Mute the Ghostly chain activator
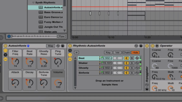The image size is (182, 102). coord(126,68)
